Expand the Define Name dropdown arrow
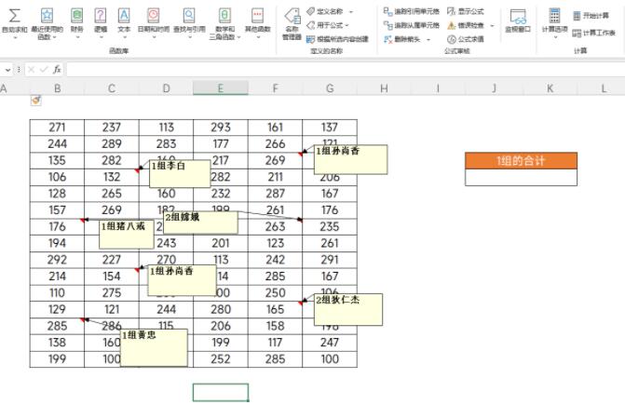 [x=351, y=11]
